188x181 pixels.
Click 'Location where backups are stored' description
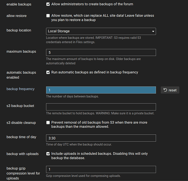point(93,40)
